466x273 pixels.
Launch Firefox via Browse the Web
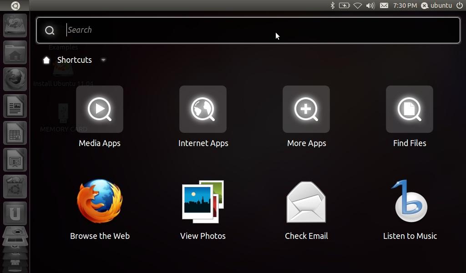(x=100, y=202)
